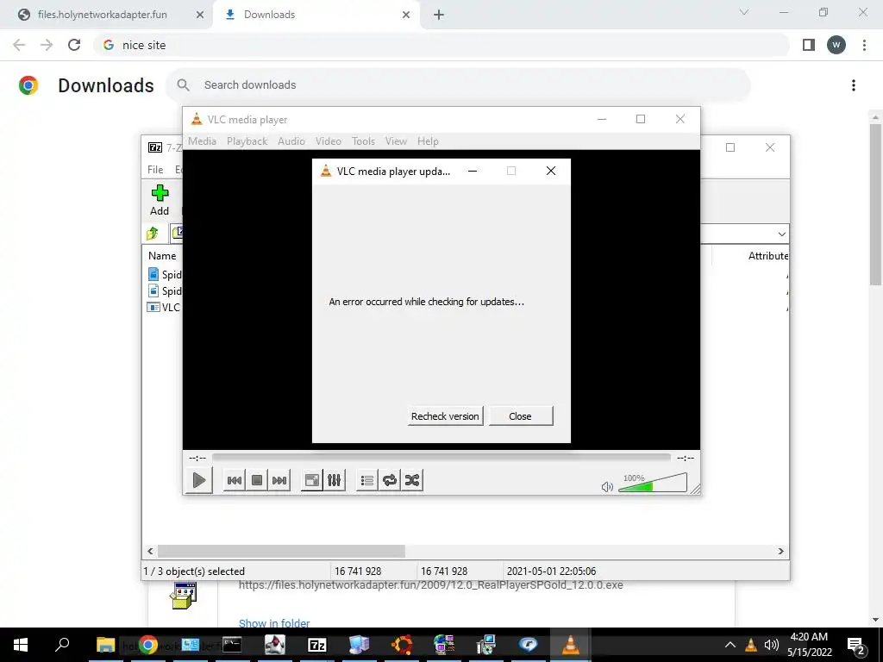Click the 7-Zip Attributes column header
Image resolution: width=883 pixels, height=662 pixels.
(x=767, y=255)
